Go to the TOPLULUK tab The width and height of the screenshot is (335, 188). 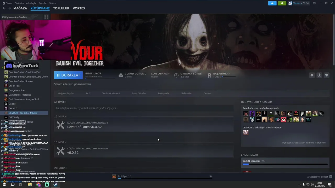click(x=61, y=8)
